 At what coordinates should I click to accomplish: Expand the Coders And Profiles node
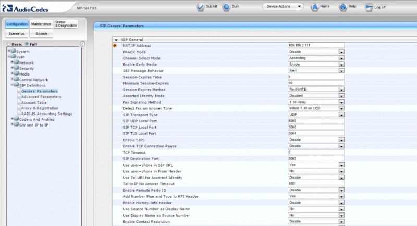pos(12,118)
